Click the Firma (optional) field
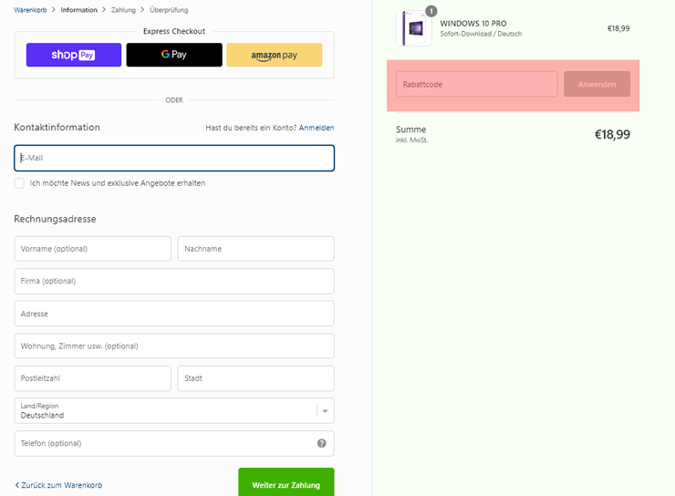The image size is (675, 496). (174, 281)
